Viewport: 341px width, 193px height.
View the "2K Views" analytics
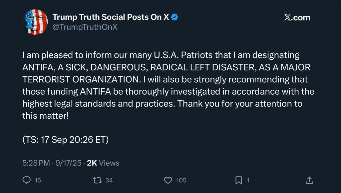(x=103, y=163)
